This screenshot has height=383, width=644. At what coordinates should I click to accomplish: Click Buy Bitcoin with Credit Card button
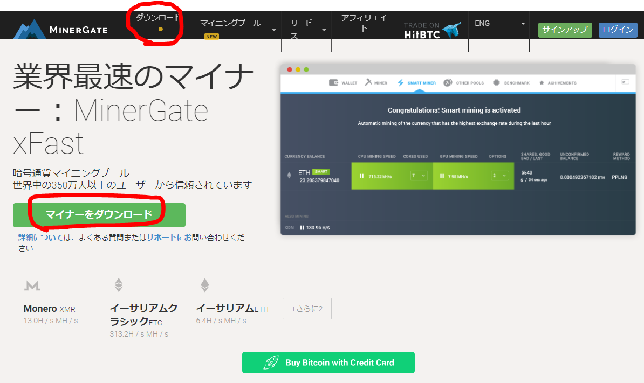[x=328, y=363]
